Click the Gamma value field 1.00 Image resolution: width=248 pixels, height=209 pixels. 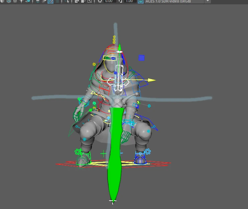130,1
